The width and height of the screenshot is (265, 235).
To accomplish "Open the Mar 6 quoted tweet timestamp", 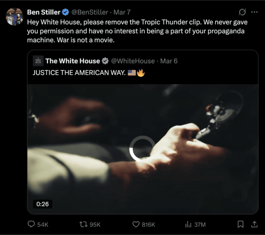I will click(169, 61).
